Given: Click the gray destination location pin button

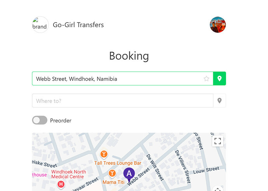Looking at the screenshot, I should tap(219, 101).
